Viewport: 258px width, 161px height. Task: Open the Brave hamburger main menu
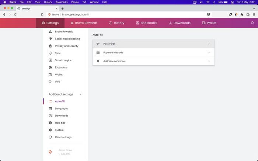pos(254,14)
